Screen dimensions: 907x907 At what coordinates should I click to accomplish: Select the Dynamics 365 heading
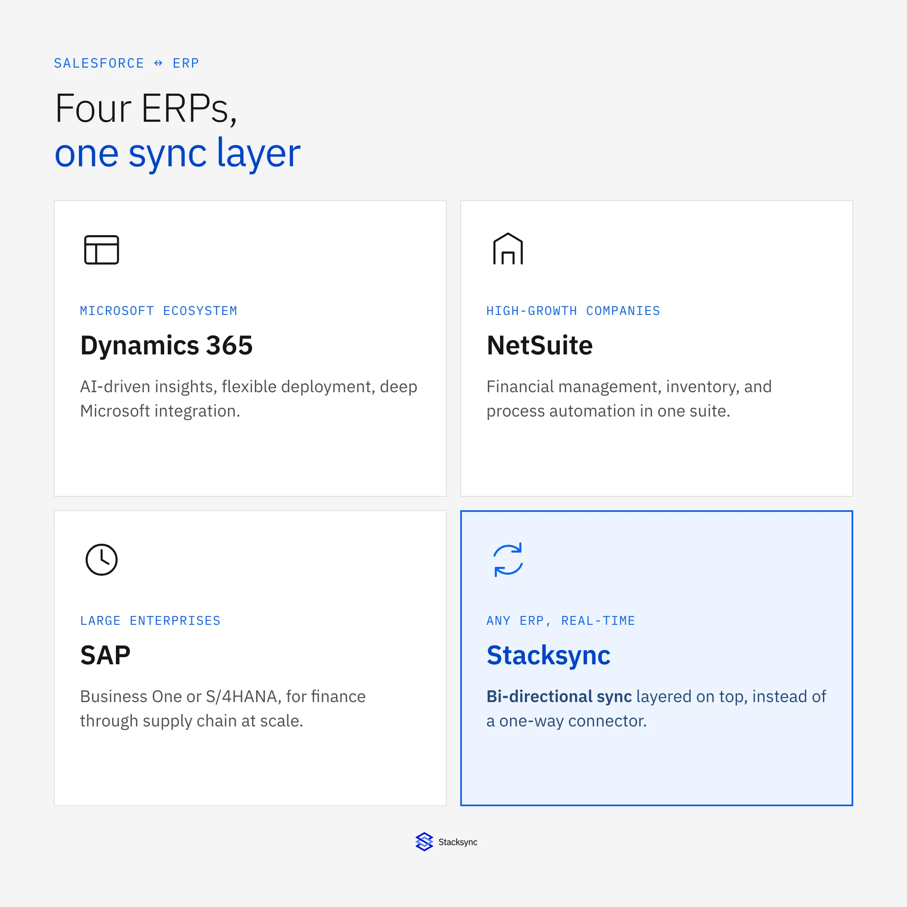(x=166, y=346)
